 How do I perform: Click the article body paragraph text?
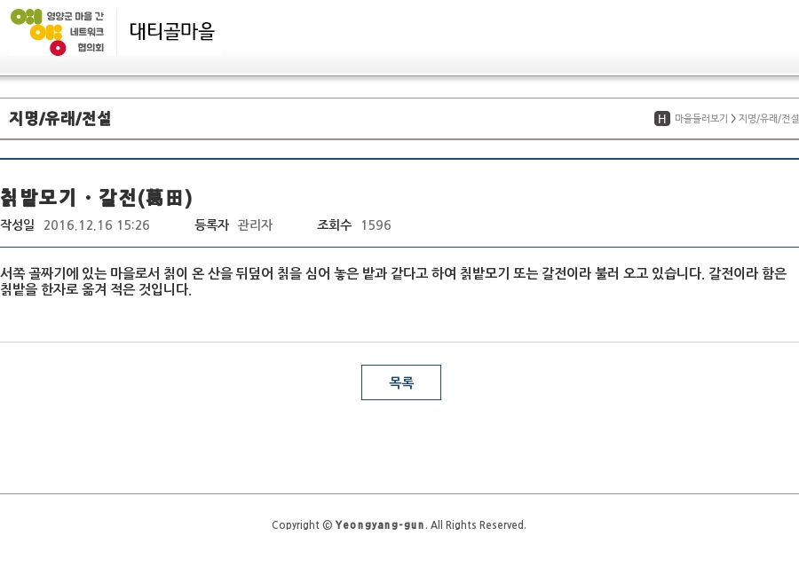[x=393, y=281]
